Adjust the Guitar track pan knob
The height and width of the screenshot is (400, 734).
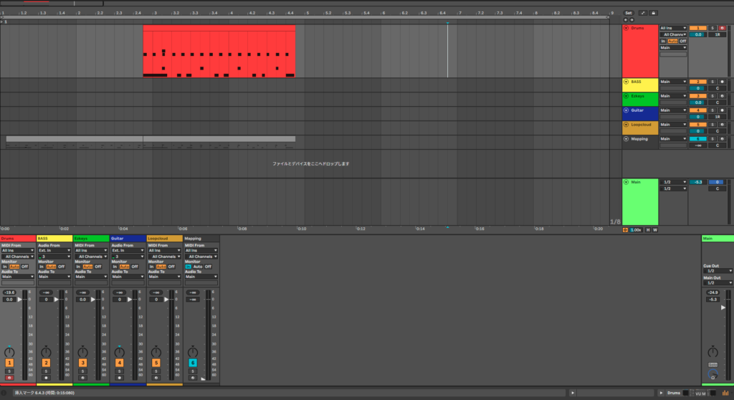120,351
